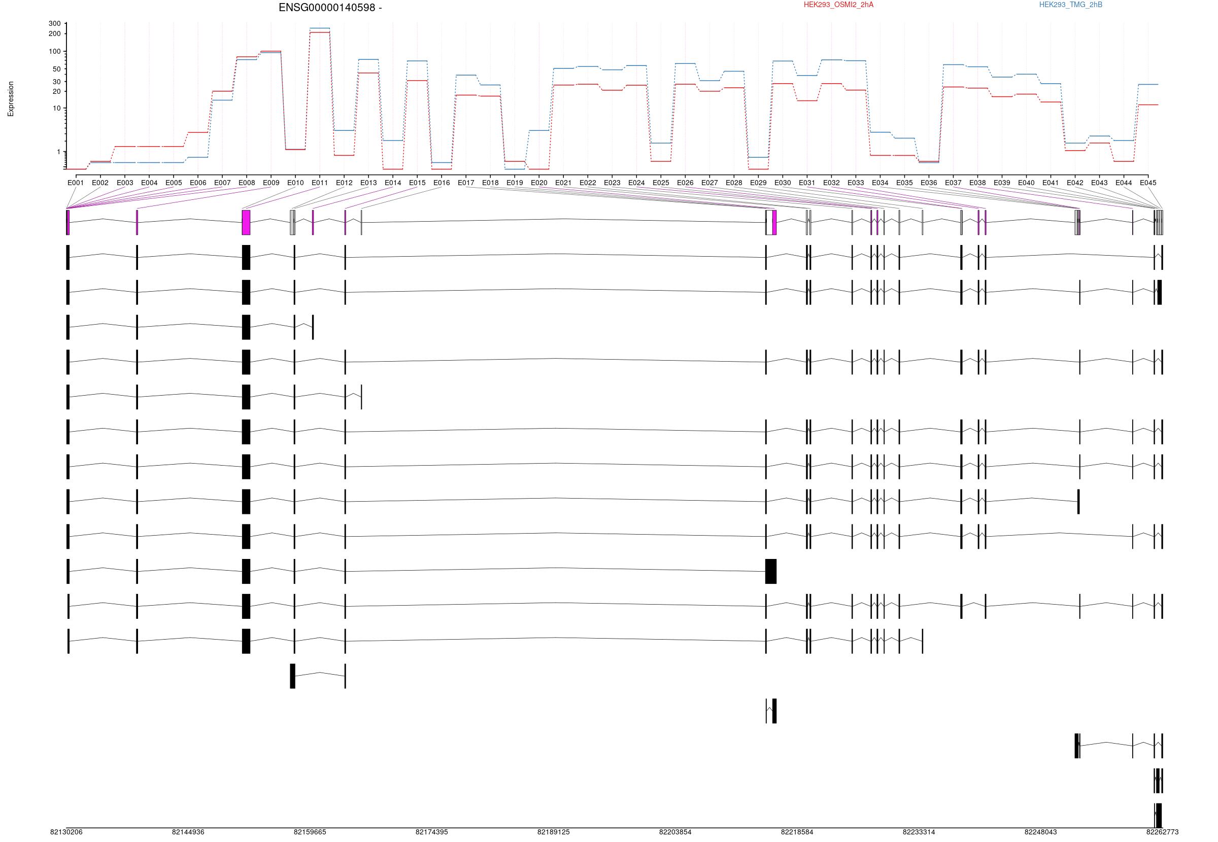
Task: Click exon label E011
Action: 319,183
